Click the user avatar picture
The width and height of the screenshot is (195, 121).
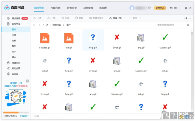pos(132,8)
